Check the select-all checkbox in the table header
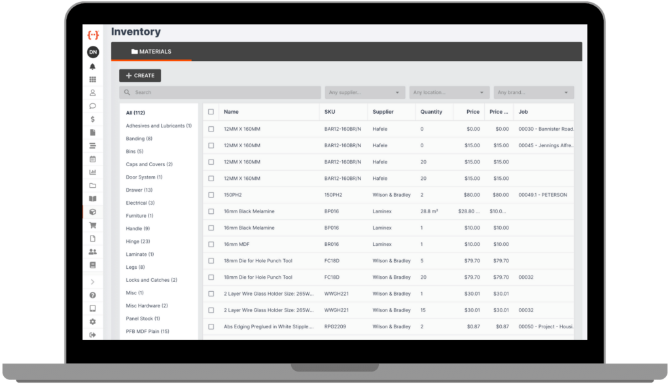 point(211,111)
